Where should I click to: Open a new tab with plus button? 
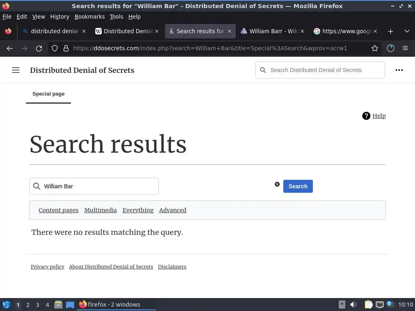click(390, 32)
